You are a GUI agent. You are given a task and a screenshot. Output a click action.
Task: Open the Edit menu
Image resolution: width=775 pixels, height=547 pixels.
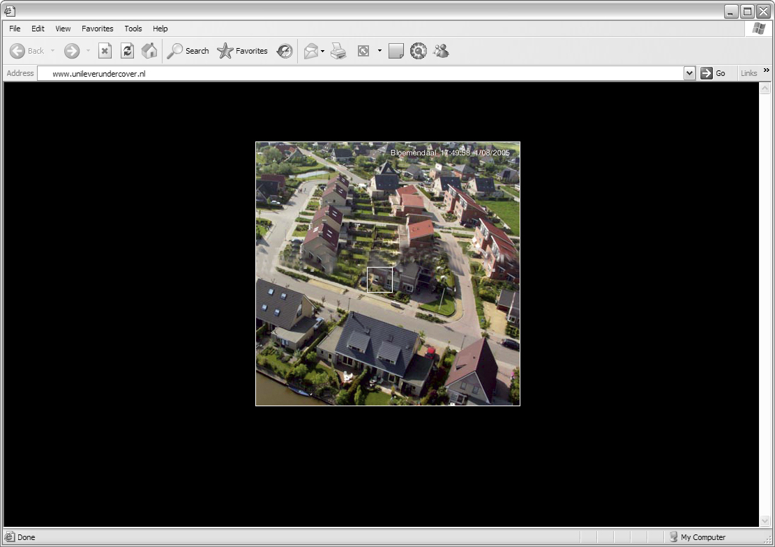(38, 29)
